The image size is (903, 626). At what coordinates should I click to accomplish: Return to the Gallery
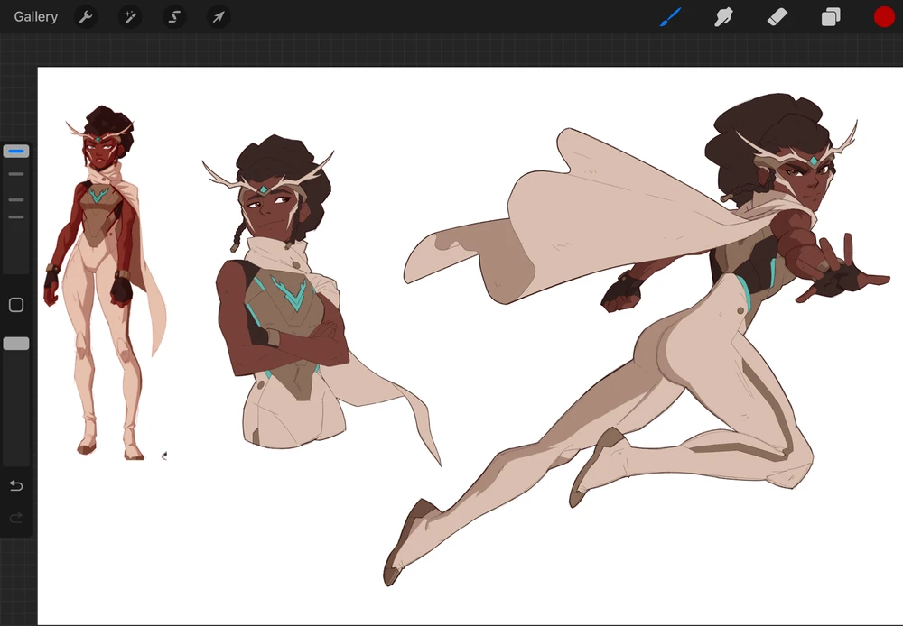[x=35, y=16]
